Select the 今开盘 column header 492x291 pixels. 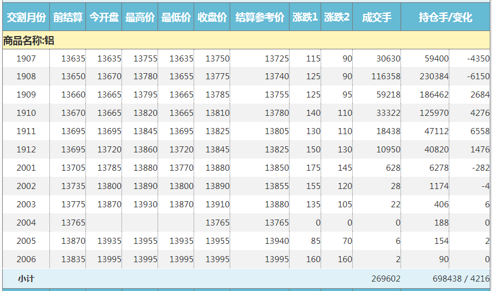(104, 18)
